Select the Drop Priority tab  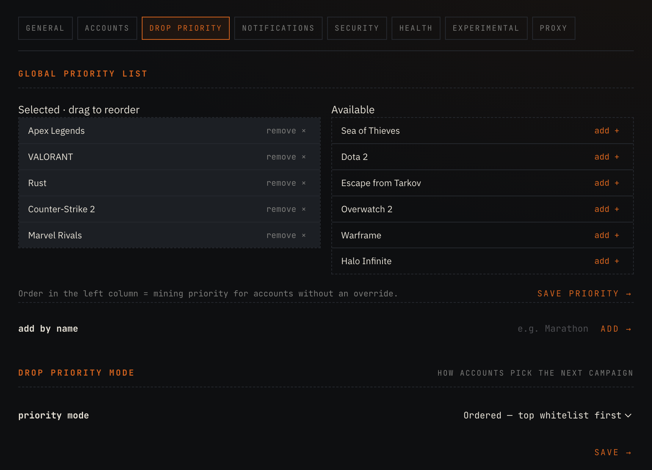click(185, 28)
